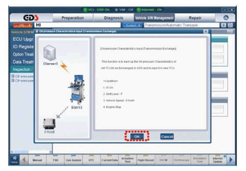Click the Server icon in the diagram
Image resolution: width=246 pixels, height=171 pixels.
coord(50,53)
